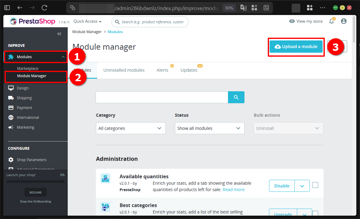Switch to the Uninstalled modules tab
Screen dimensions: 360x219
coord(124,70)
